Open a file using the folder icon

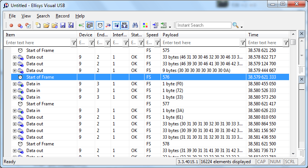(46, 25)
